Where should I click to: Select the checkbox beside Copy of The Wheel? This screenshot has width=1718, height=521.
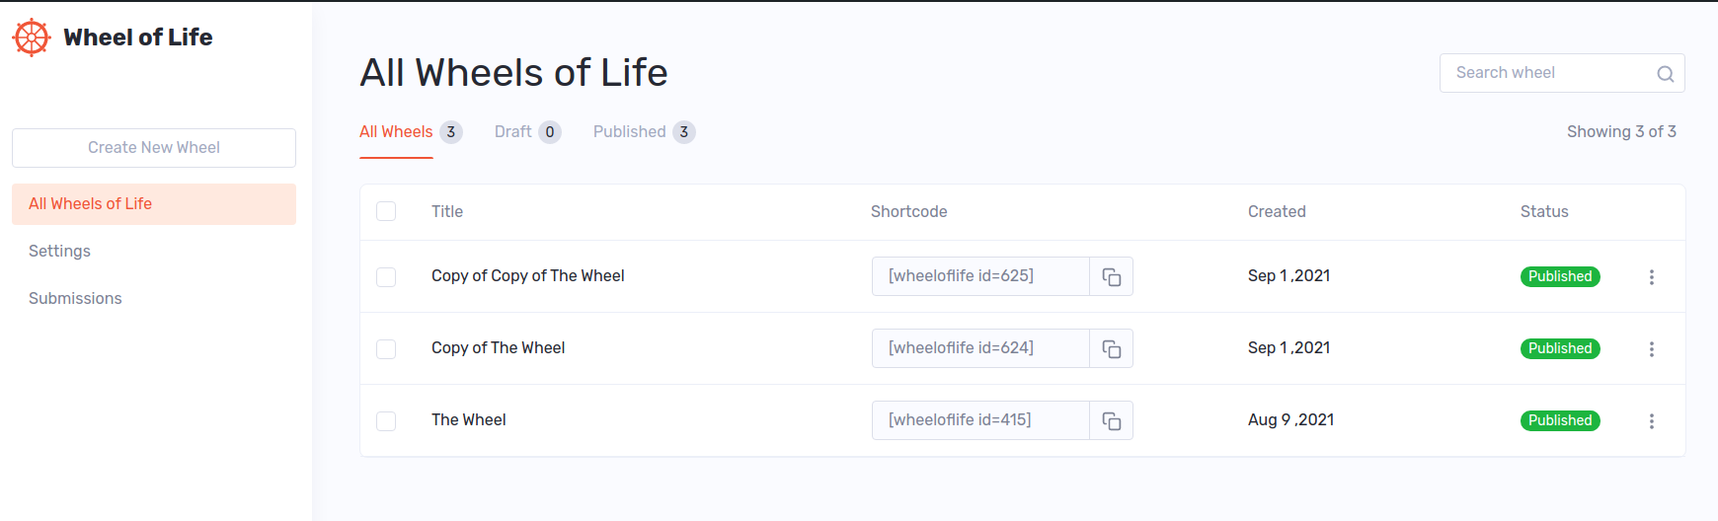click(386, 349)
